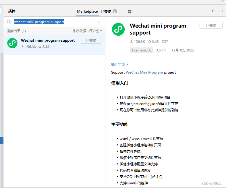
Task: Click the 搜索结果 (1) label
Action: point(16,31)
